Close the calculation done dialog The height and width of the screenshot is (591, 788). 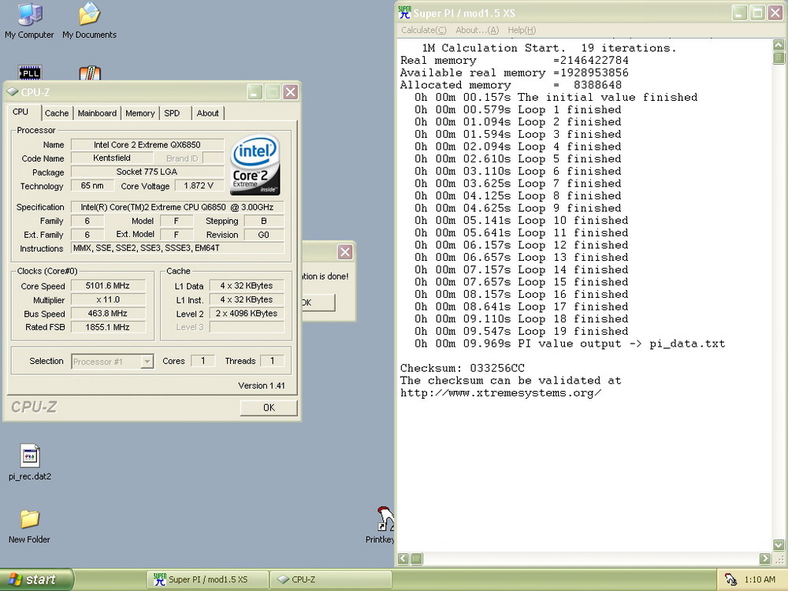(345, 252)
